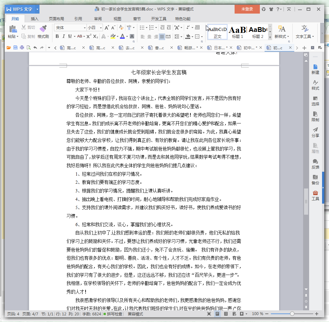Screen dimensions: 329x322
Task: Expand the 粘贴 paste options arrow
Action: click(17, 37)
